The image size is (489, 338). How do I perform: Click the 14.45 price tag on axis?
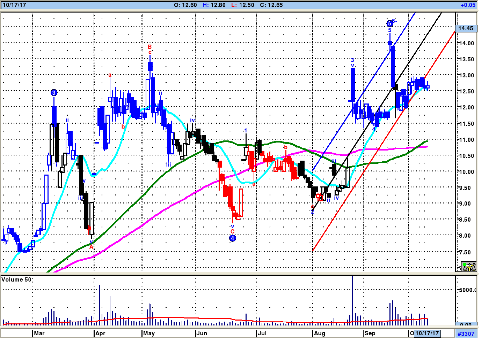(466, 28)
